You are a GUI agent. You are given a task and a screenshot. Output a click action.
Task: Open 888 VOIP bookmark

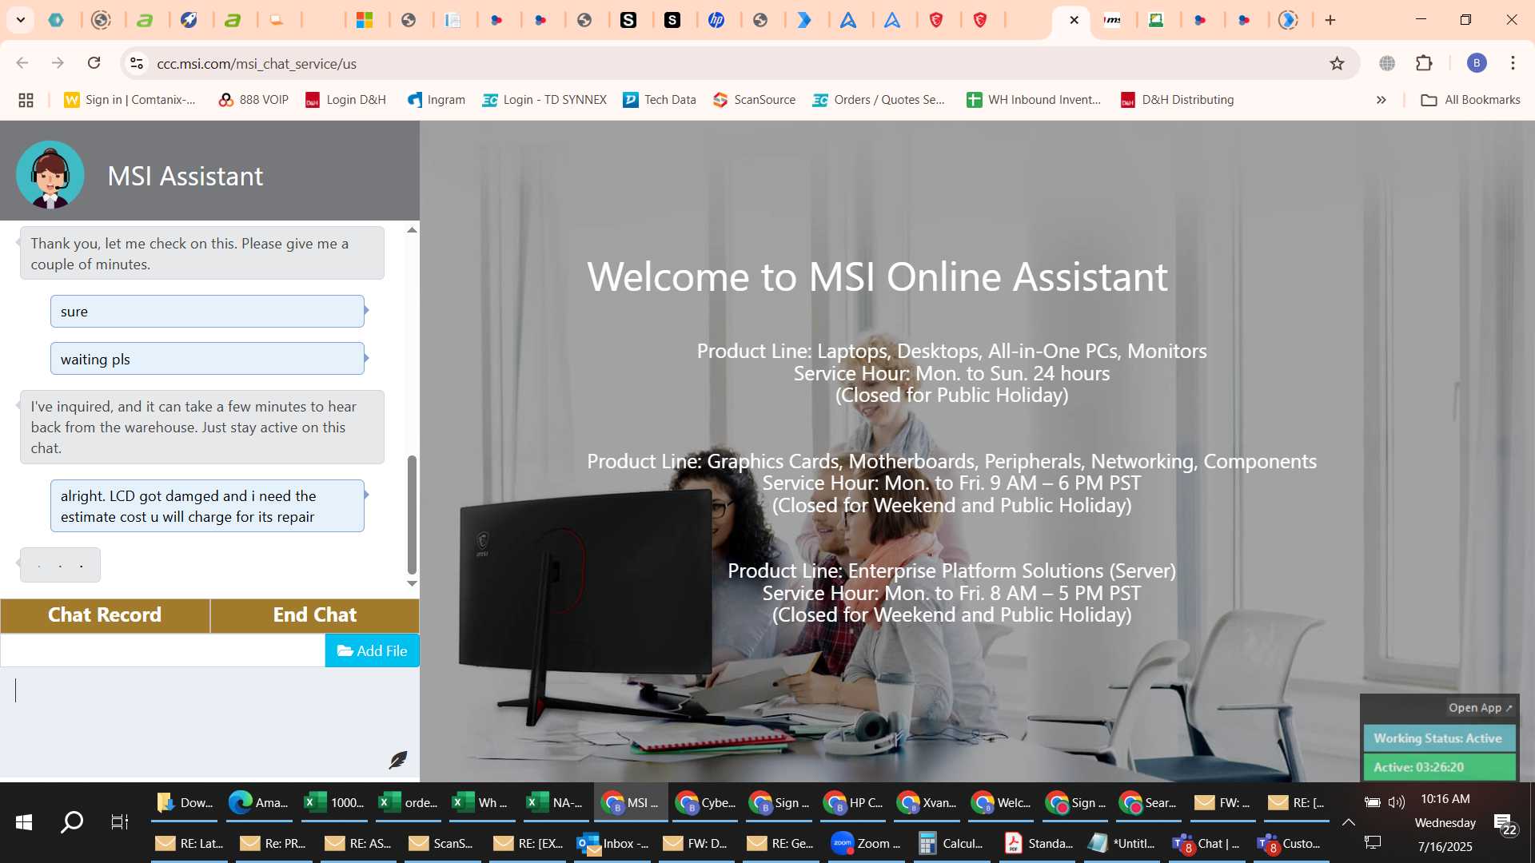pyautogui.click(x=253, y=100)
